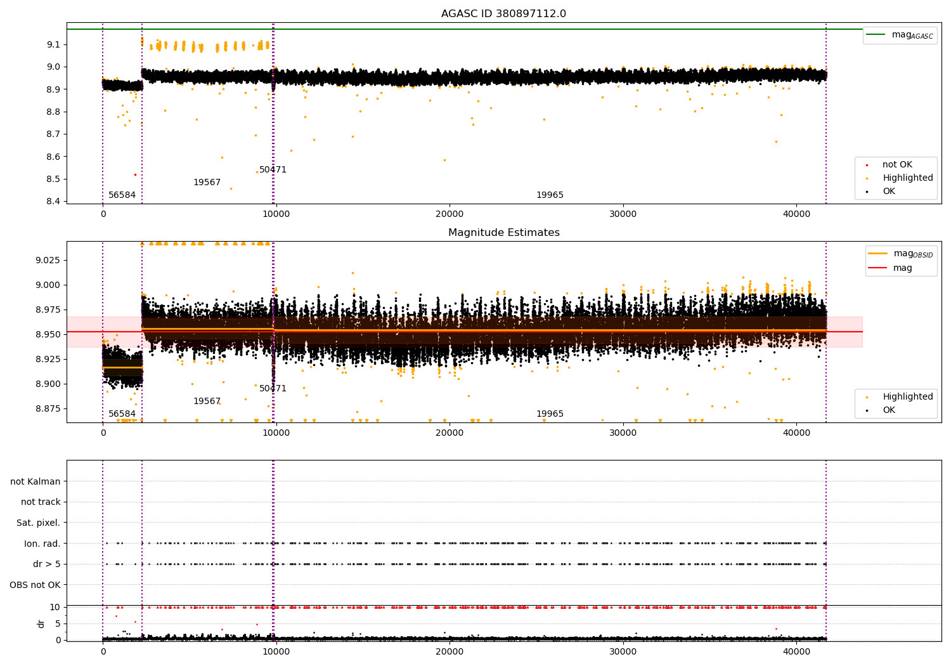Click OK legend marker in Magnitude Estimates plot

[867, 410]
